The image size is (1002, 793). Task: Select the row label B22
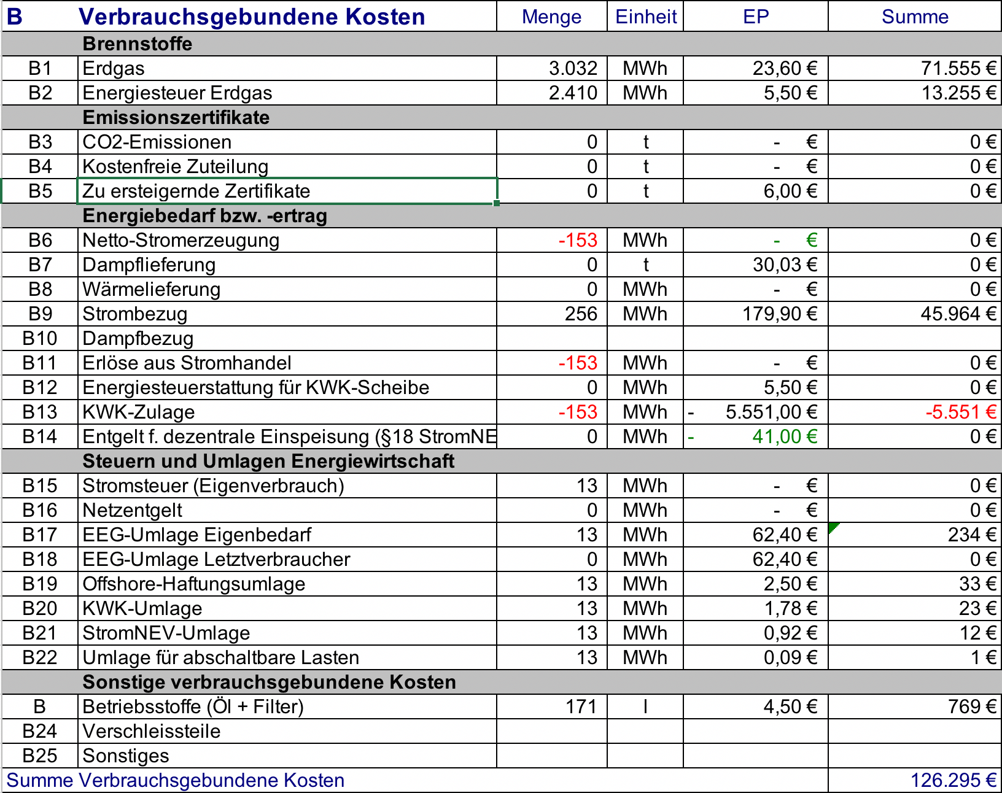pos(40,657)
